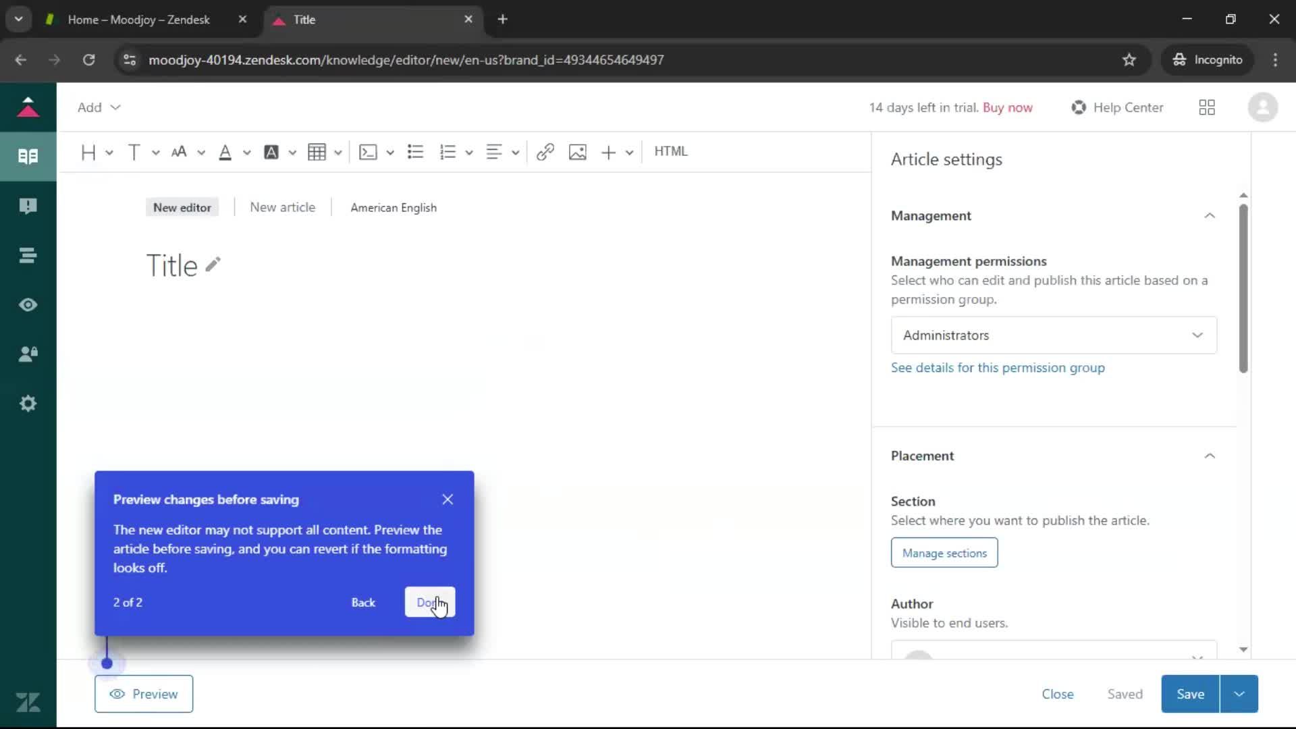Insert a table using table icon
Viewport: 1296px width, 729px height.
click(x=317, y=152)
